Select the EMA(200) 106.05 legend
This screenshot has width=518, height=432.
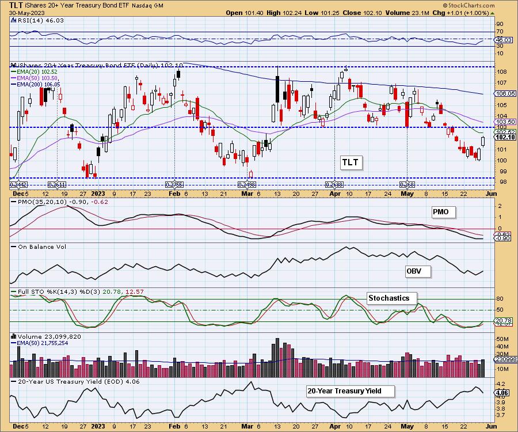[36, 84]
